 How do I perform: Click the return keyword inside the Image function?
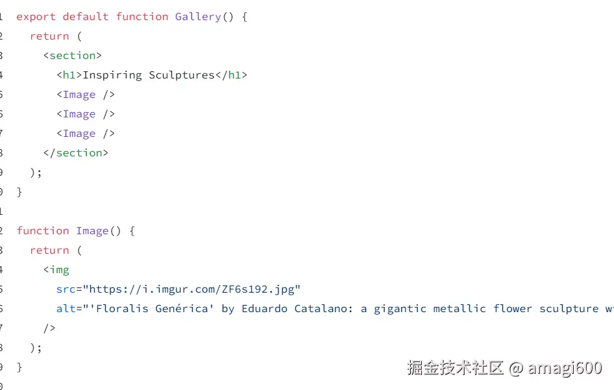(x=49, y=250)
